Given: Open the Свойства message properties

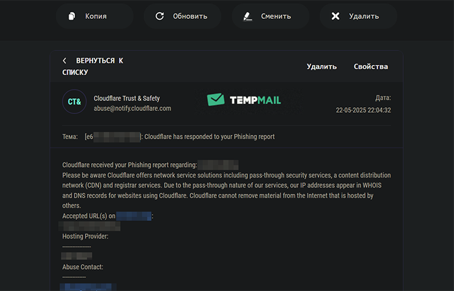Looking at the screenshot, I should [370, 66].
